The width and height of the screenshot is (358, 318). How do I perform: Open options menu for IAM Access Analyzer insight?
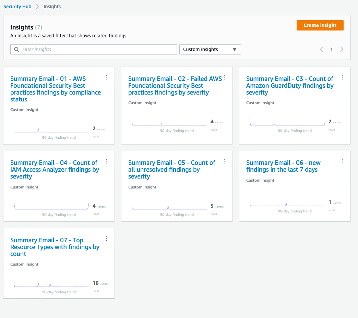(x=106, y=161)
